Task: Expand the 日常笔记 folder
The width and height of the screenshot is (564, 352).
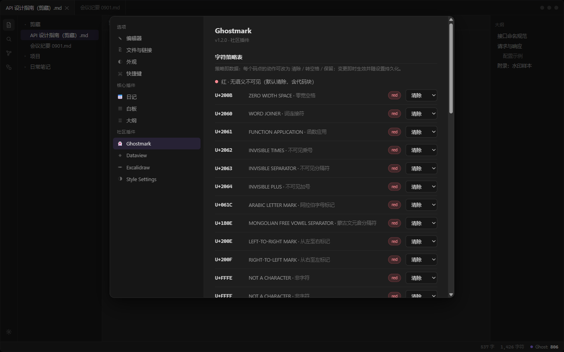Action: point(60,67)
